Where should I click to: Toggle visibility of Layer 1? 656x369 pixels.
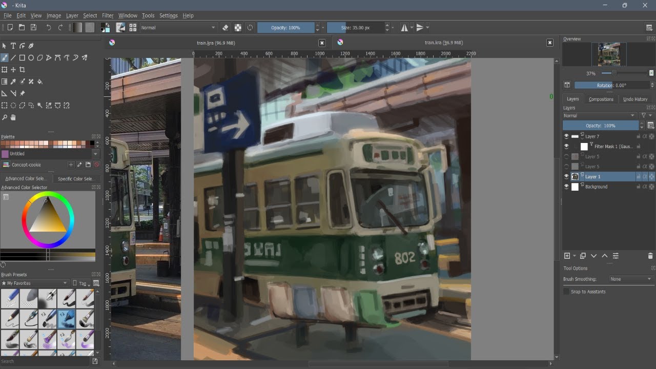566,176
